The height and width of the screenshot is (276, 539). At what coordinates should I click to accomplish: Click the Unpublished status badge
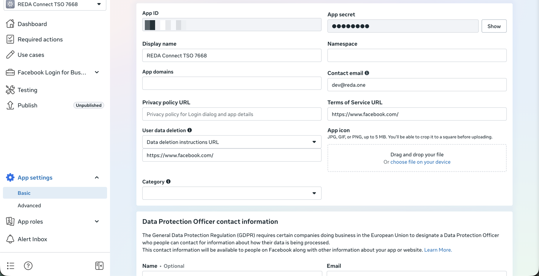[x=89, y=105]
